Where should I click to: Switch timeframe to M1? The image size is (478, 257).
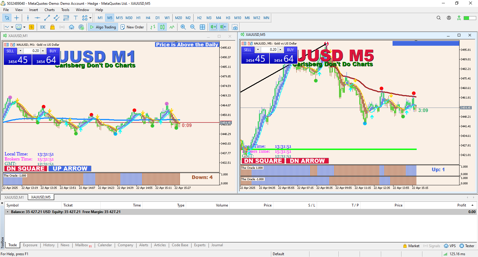[100, 18]
